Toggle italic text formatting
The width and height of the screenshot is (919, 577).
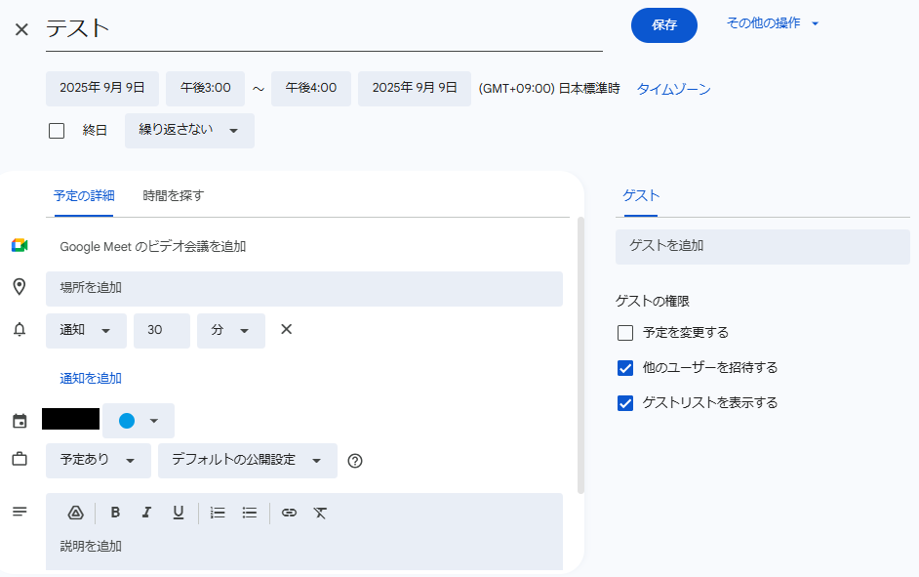pos(146,513)
